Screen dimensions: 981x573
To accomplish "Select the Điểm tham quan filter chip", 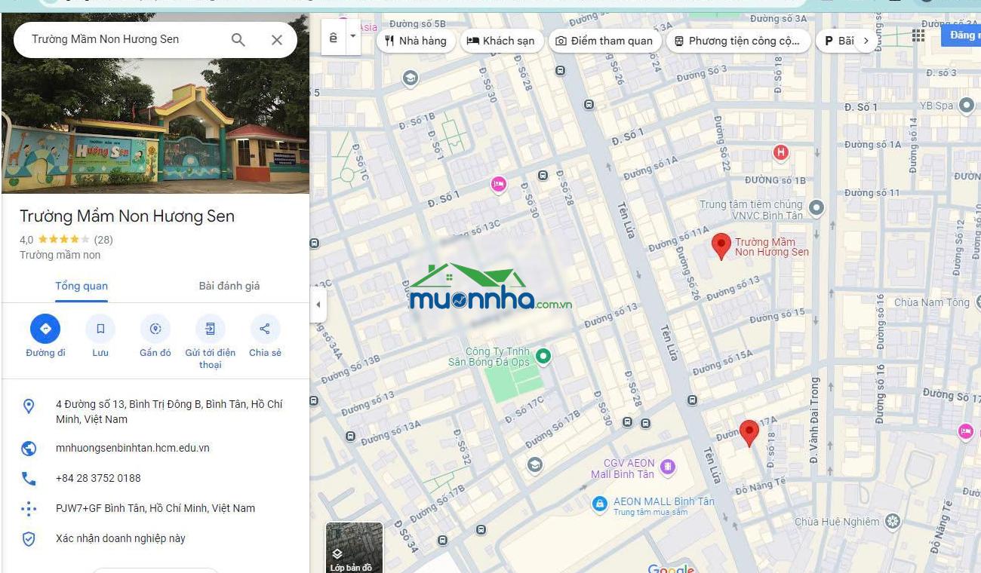I will pos(604,41).
